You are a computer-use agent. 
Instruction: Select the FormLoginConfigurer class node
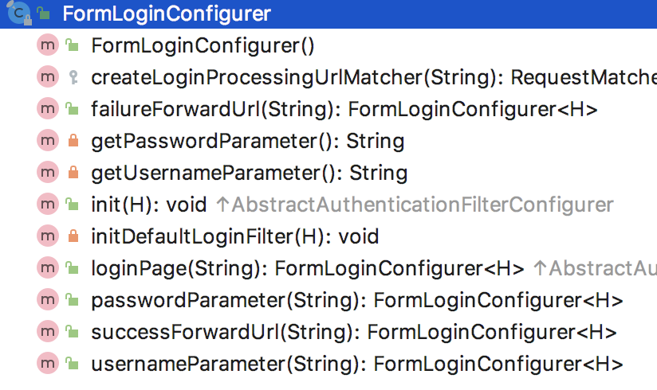coord(166,14)
